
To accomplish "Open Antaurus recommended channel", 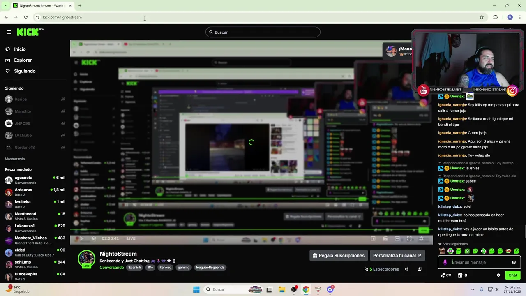I will click(35, 192).
